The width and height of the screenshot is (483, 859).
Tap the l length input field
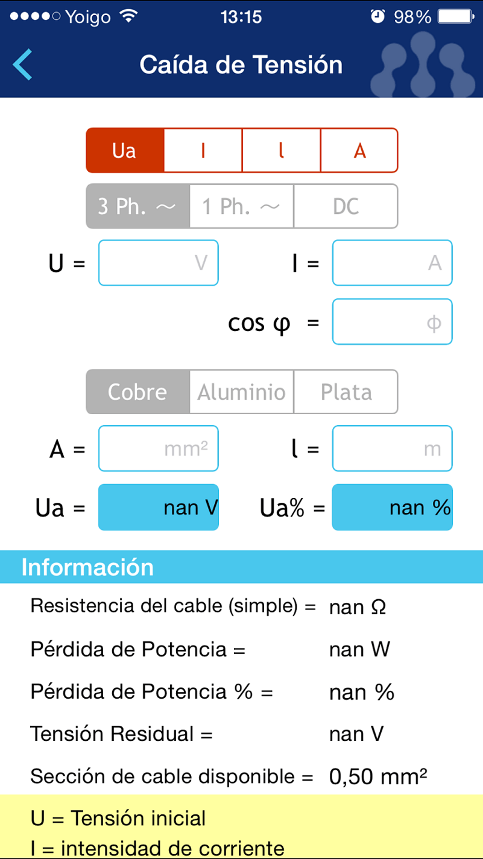click(392, 448)
